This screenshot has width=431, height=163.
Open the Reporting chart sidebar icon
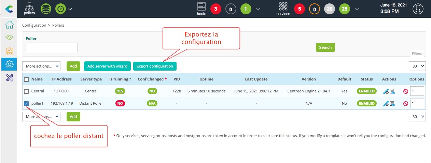(9, 51)
